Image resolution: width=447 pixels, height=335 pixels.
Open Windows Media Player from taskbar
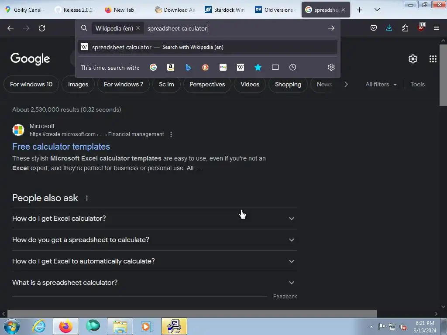click(x=147, y=326)
